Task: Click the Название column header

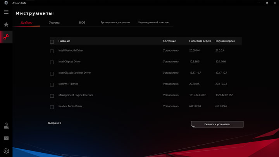Action: tap(64, 41)
